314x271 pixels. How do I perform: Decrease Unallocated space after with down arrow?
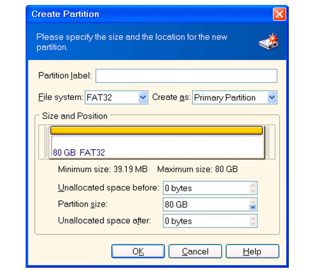tap(253, 224)
